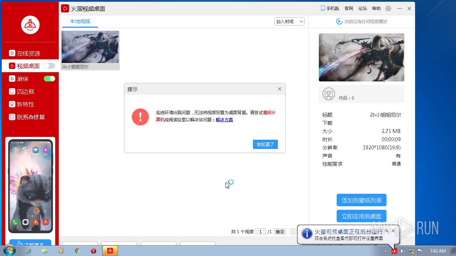Click the 火萤视频桌面正在后台运行 balloon text
Viewport: 456px width, 256px height.
(x=348, y=232)
